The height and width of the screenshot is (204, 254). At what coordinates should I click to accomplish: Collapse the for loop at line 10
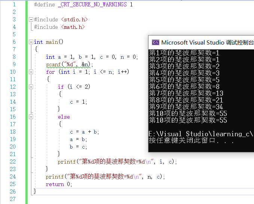[31, 72]
